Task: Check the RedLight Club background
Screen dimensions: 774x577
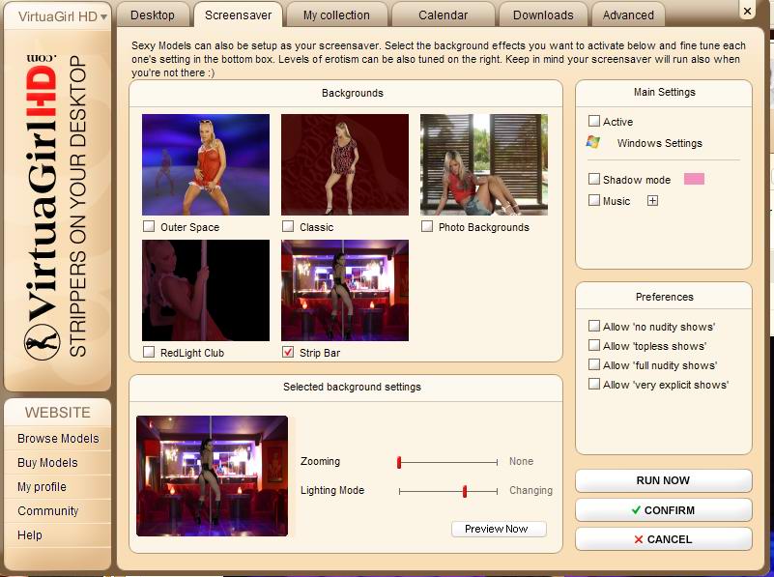Action: (x=149, y=352)
